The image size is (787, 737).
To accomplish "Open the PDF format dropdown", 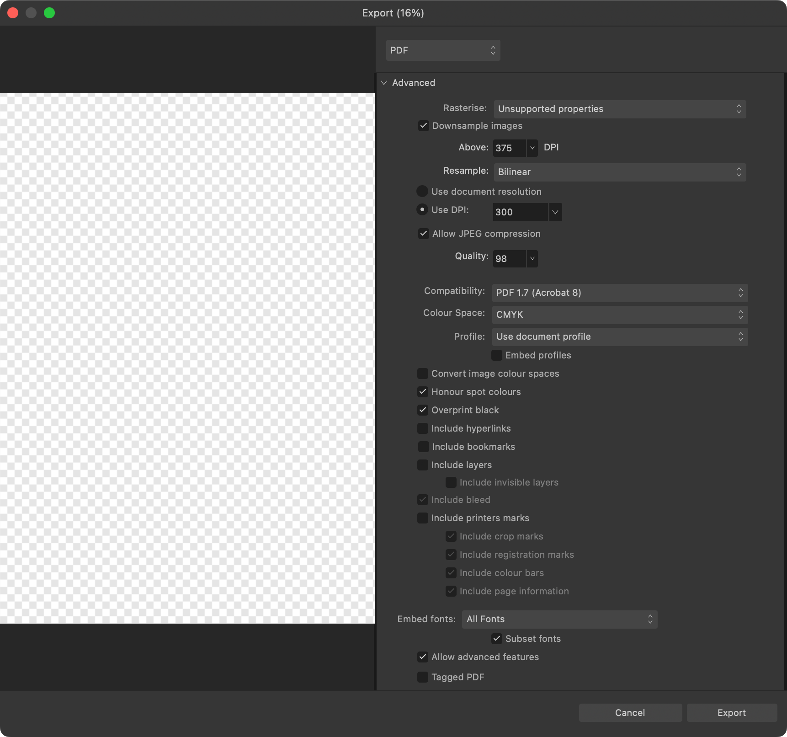I will click(x=443, y=50).
